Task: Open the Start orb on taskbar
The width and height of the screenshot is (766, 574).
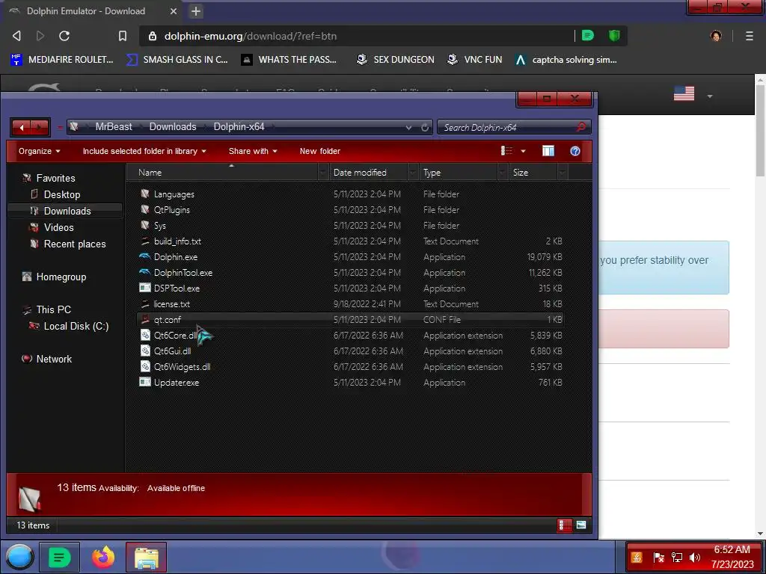Action: [19, 557]
